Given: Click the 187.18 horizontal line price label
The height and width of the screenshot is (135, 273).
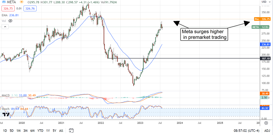Looking at the screenshot, I should (x=265, y=59).
